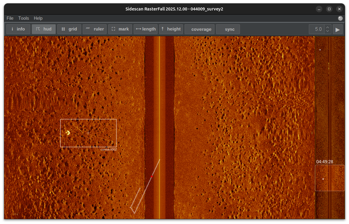349x224 pixels.
Task: Click the info toolbar button
Action: [18, 29]
